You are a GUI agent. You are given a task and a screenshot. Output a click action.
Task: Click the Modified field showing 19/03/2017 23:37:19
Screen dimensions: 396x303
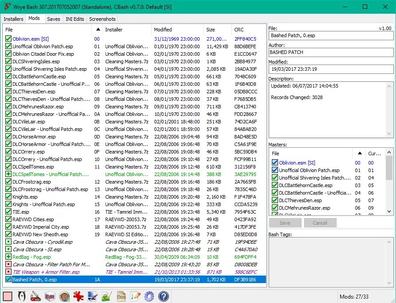tap(331, 69)
